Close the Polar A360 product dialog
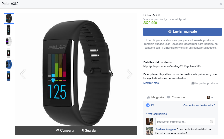This screenshot has width=224, height=139. [221, 4]
